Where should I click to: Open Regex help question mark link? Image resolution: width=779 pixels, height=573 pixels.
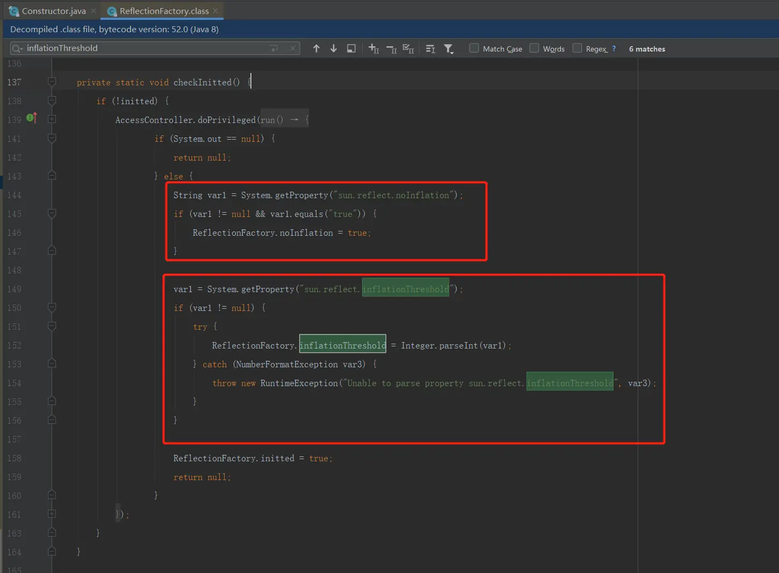click(x=614, y=48)
